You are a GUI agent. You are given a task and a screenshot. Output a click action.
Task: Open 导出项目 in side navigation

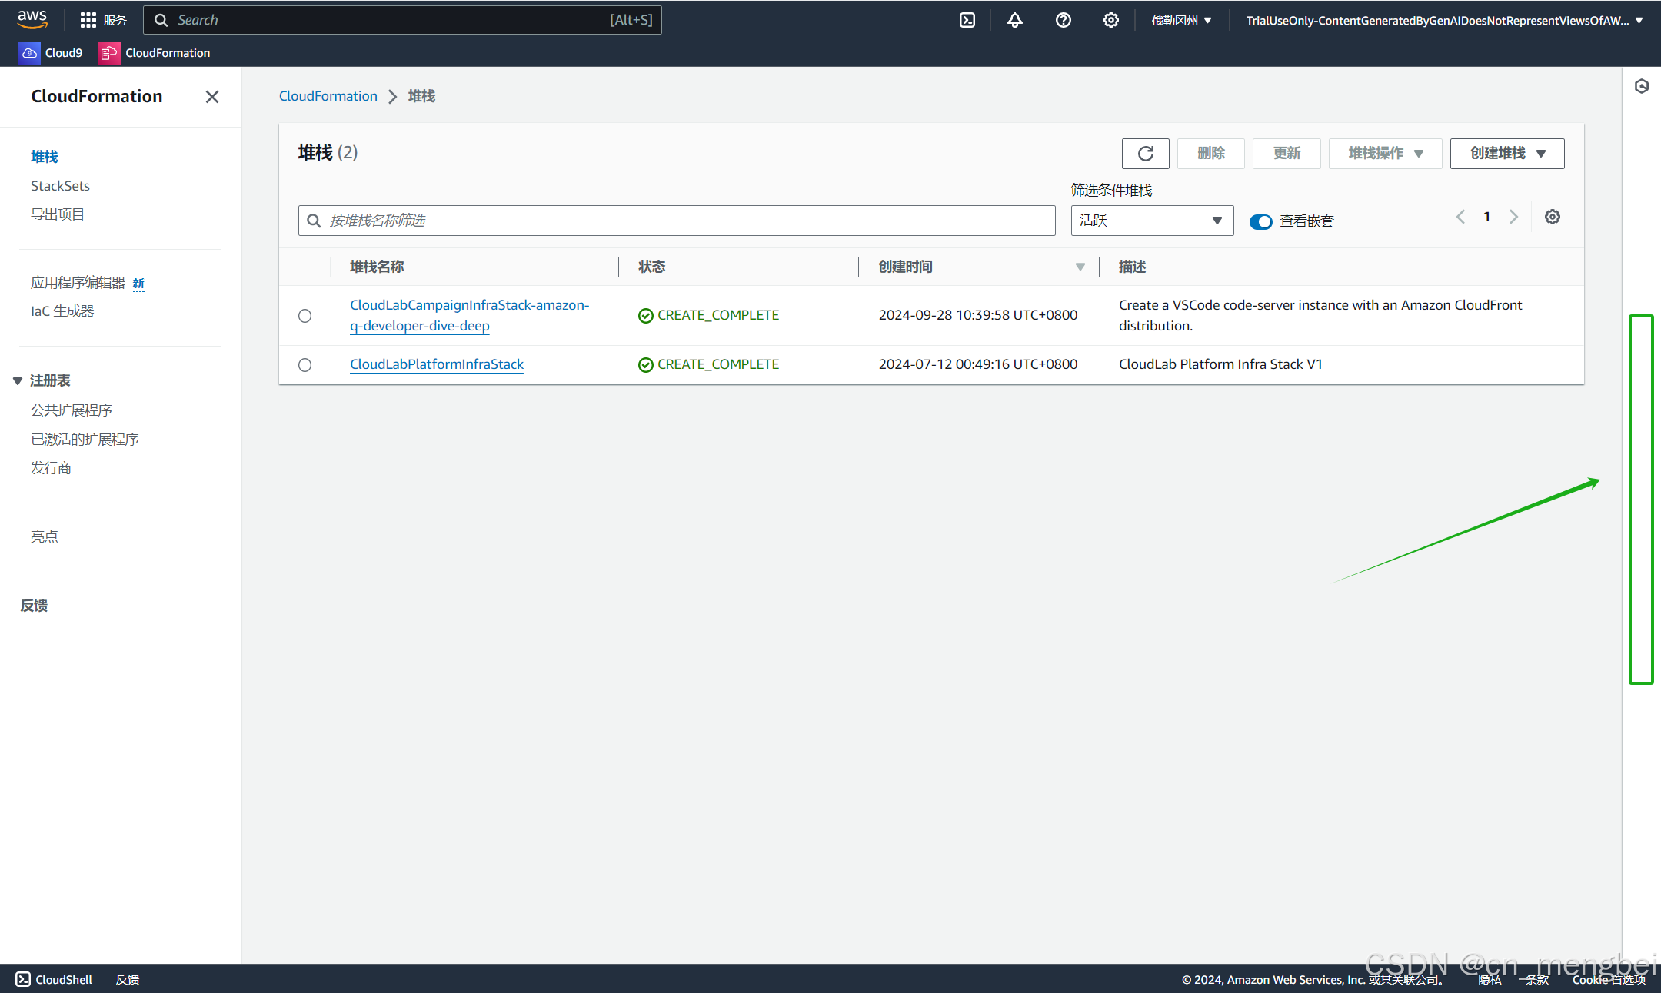click(x=58, y=214)
